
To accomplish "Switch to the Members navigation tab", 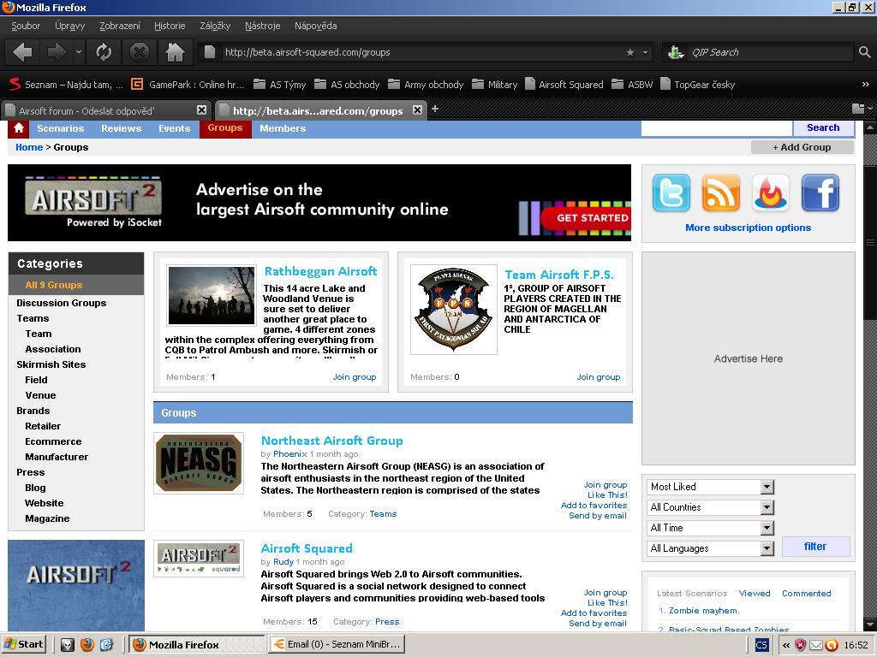I will click(x=283, y=128).
